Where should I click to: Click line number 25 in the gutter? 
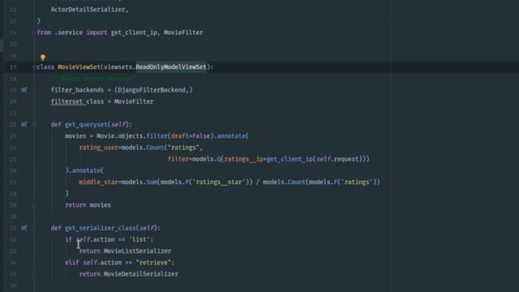tap(13, 159)
